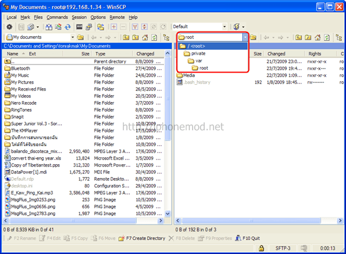Go to home directory in local panel

coord(145,37)
